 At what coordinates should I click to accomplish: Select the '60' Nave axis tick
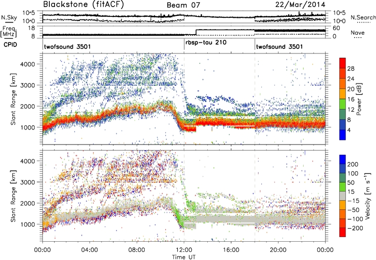[x=337, y=28]
